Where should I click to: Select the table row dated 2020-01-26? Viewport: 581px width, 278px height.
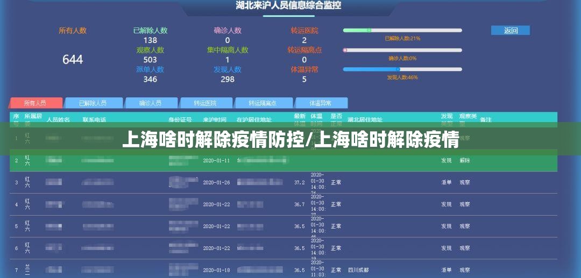click(283, 182)
